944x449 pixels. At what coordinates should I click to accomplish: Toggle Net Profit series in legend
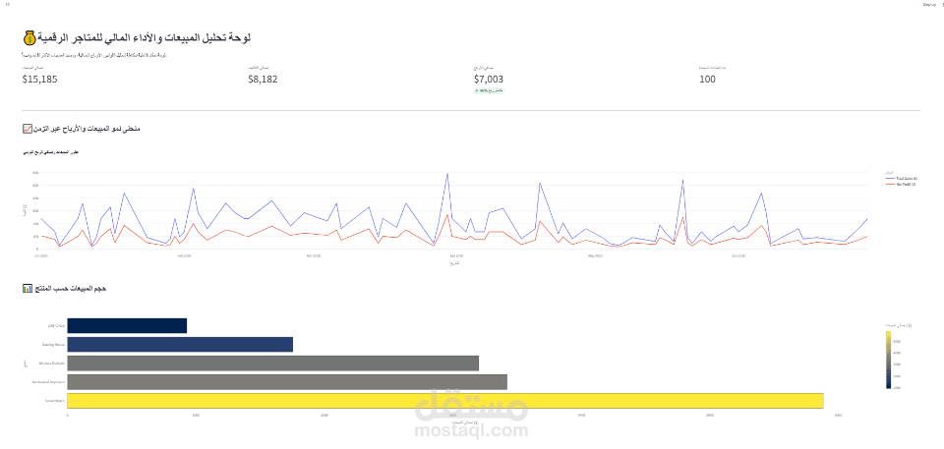point(902,185)
